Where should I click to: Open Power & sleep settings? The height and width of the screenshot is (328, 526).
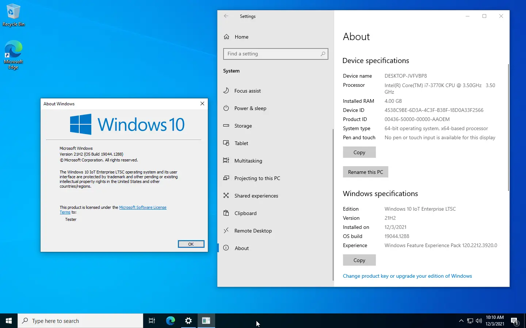click(x=250, y=108)
